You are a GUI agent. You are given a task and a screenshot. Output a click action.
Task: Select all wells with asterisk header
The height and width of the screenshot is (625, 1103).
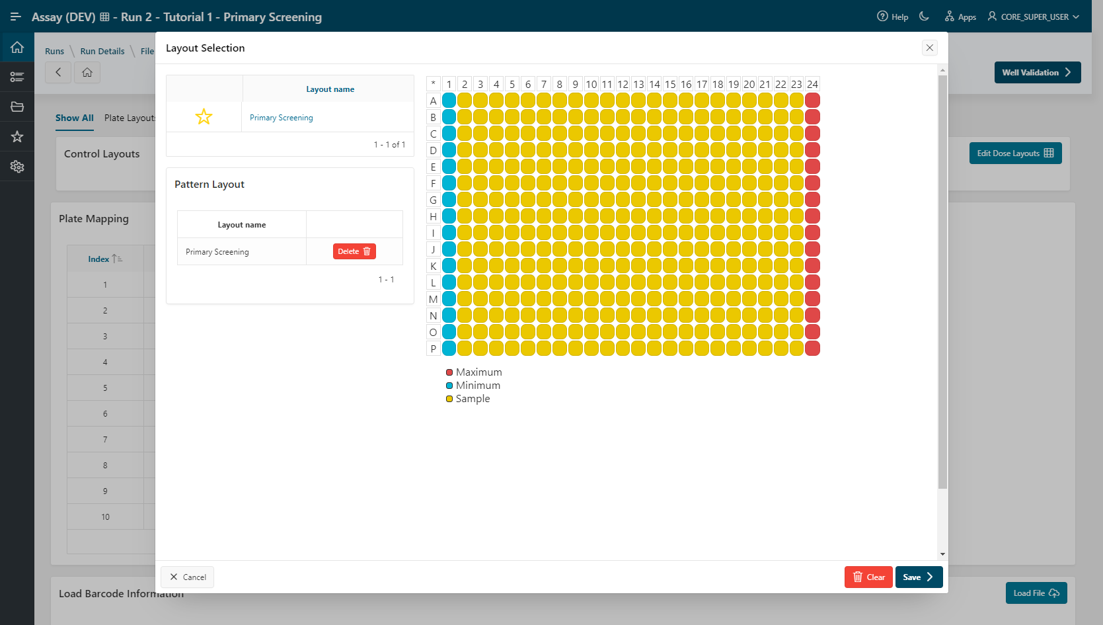coord(434,84)
